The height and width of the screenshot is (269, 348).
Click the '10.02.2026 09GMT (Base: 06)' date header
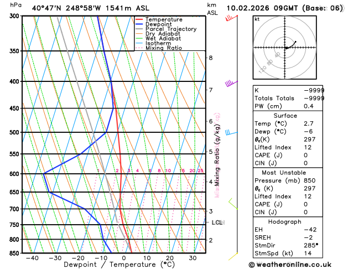[x=285, y=8]
